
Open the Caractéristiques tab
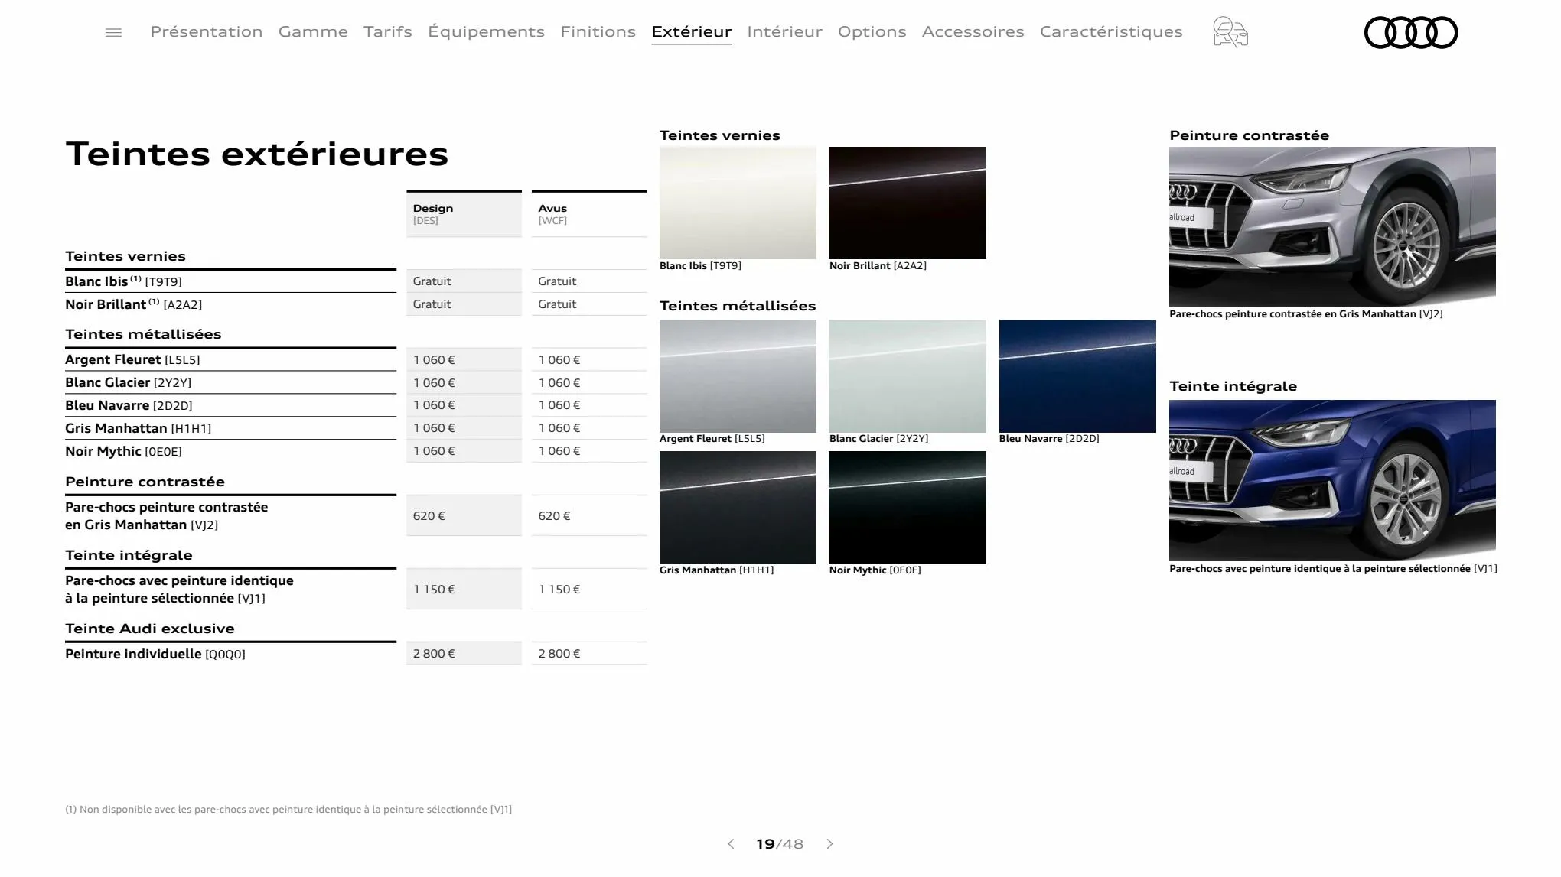point(1111,31)
